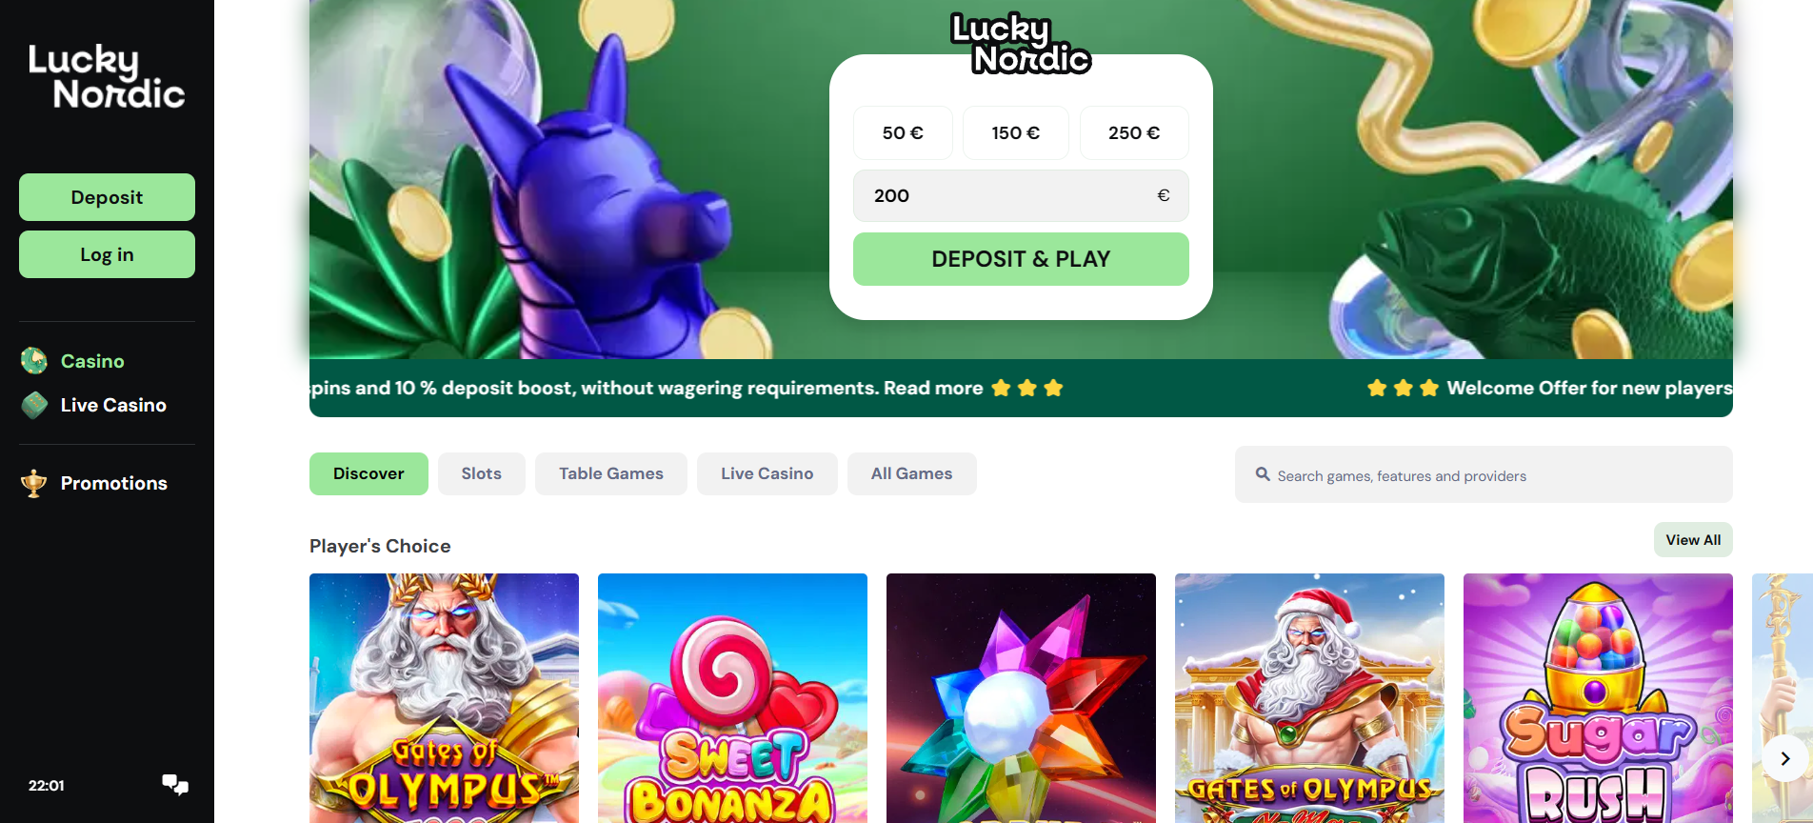The width and height of the screenshot is (1813, 823).
Task: Click the Log in button
Action: [x=107, y=254]
